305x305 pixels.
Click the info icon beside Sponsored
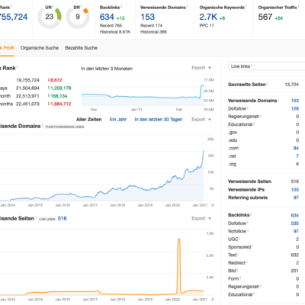click(252, 246)
